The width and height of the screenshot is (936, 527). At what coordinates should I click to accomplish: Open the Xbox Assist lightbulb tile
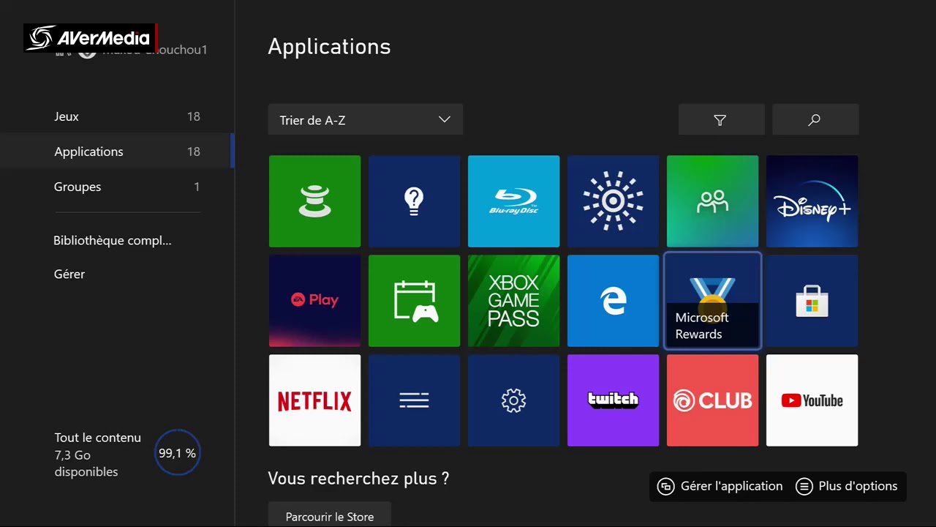click(414, 201)
